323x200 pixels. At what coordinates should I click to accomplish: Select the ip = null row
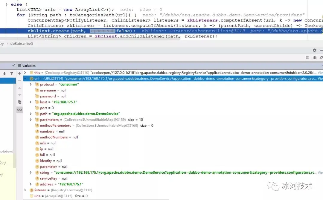click(173, 149)
